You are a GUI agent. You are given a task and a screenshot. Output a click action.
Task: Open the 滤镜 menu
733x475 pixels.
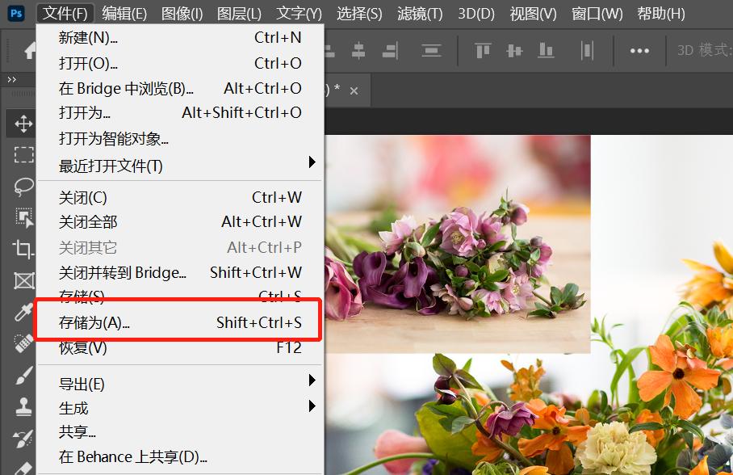tap(419, 13)
